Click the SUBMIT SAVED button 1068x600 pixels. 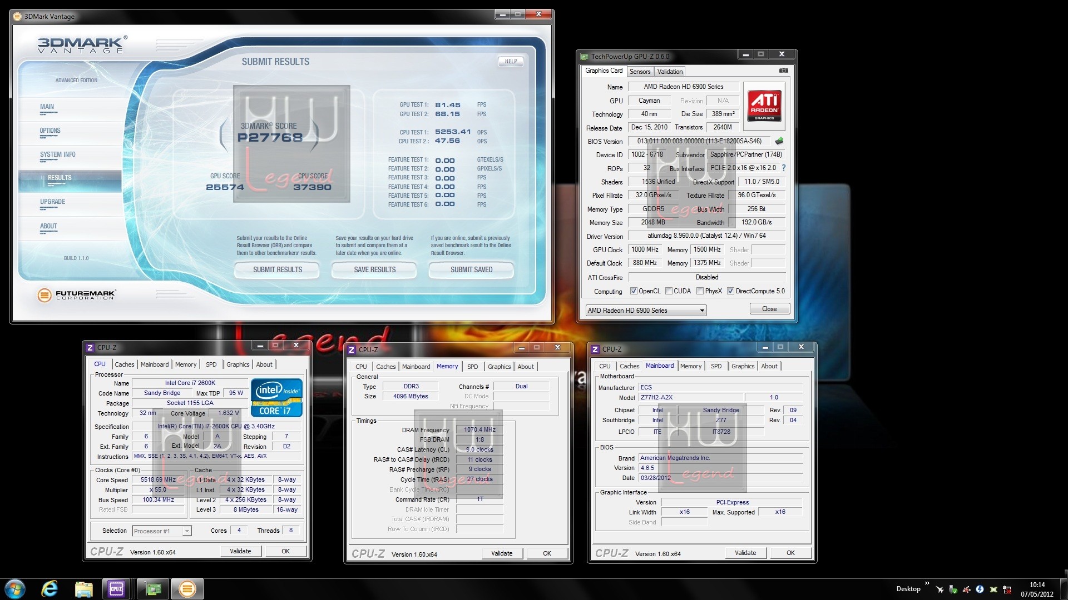[471, 270]
